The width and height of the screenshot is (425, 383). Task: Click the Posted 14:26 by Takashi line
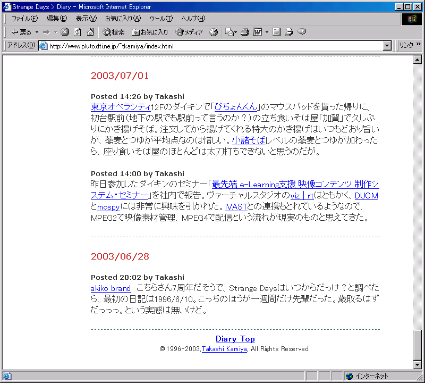tap(138, 96)
